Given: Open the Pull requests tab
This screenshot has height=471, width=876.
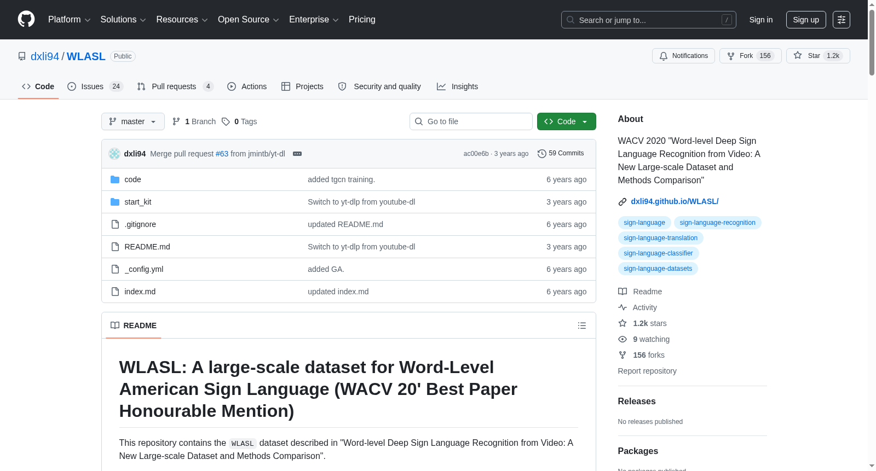Looking at the screenshot, I should 175,86.
